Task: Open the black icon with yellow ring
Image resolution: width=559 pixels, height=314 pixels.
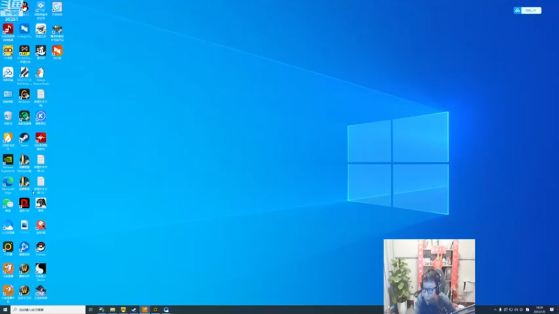Action: coord(8,247)
